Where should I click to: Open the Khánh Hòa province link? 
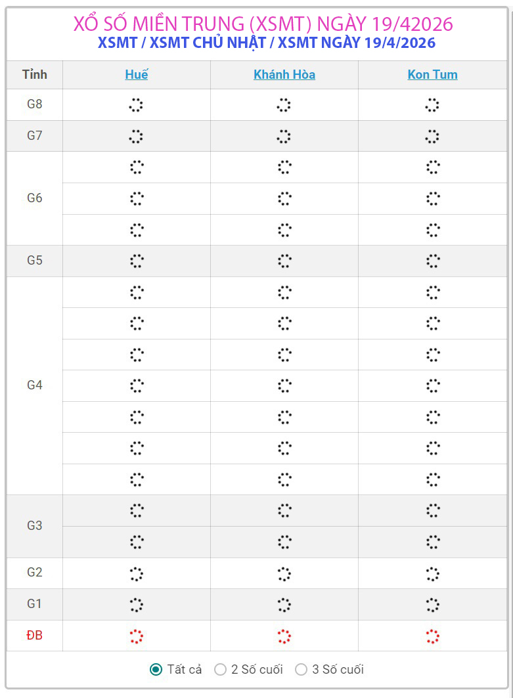tap(284, 74)
